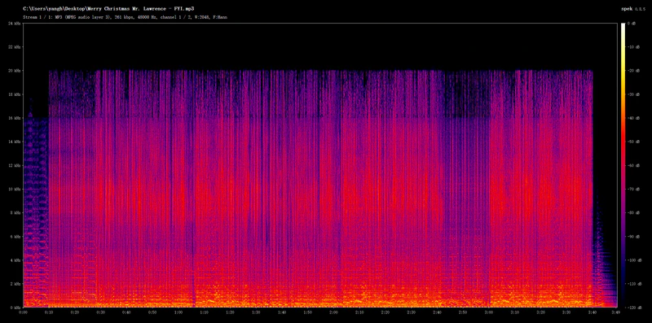Click the -110 dB scale label
The width and height of the screenshot is (652, 323).
[635, 284]
